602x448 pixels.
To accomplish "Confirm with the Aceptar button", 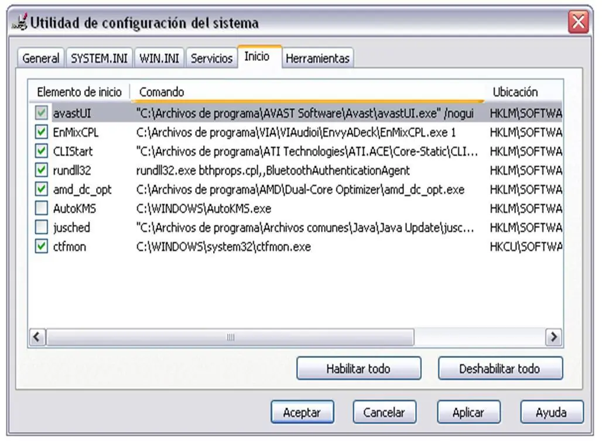I will pos(302,412).
